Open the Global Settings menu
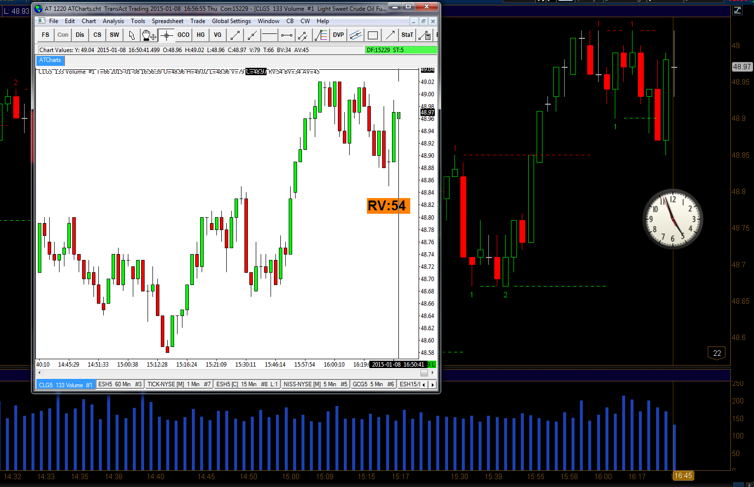Screen dimensions: 754x487 tap(231, 21)
